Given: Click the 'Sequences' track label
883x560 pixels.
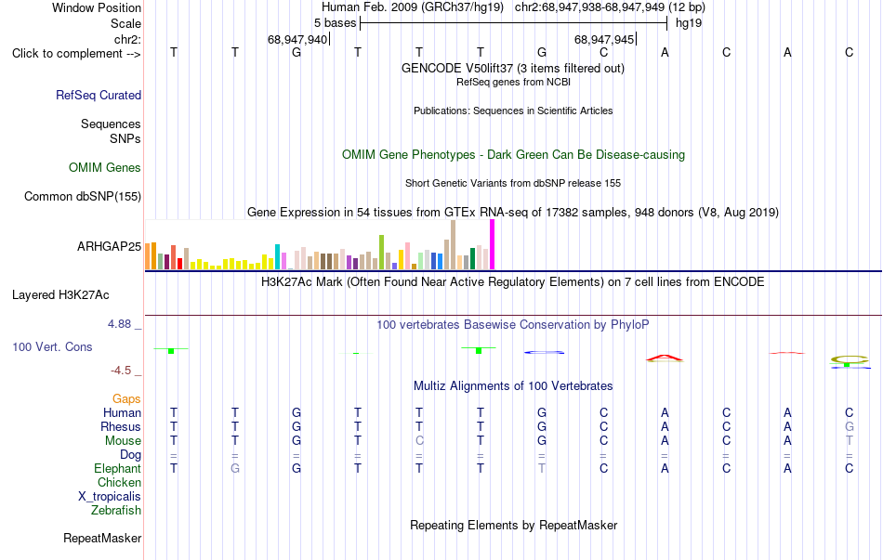Looking at the screenshot, I should tap(111, 124).
